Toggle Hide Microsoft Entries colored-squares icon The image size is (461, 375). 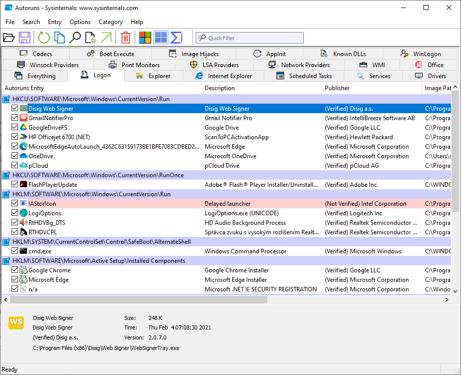pos(145,38)
